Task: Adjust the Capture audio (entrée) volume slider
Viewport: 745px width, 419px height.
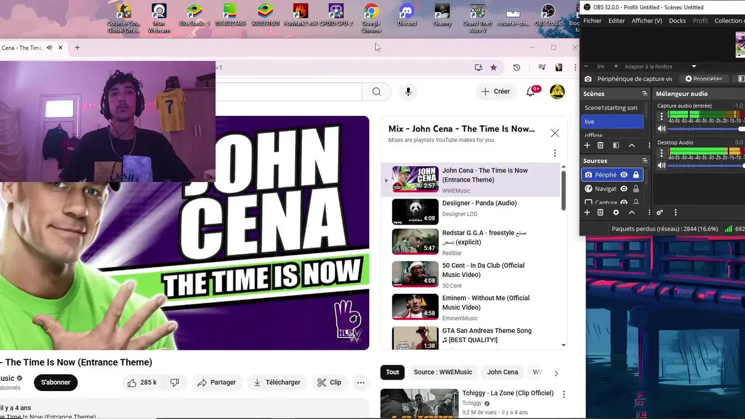Action: pyautogui.click(x=705, y=129)
